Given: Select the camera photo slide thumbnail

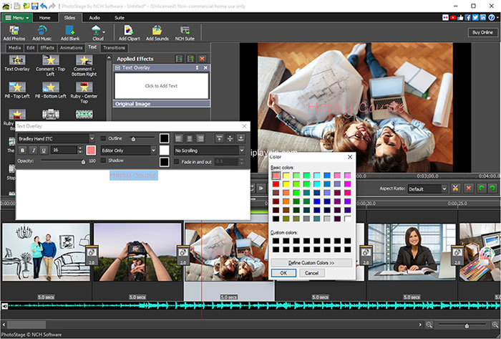Looking at the screenshot, I should (x=137, y=252).
